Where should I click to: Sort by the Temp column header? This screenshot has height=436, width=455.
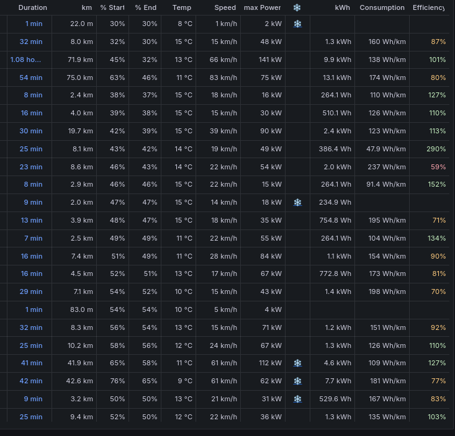click(182, 7)
